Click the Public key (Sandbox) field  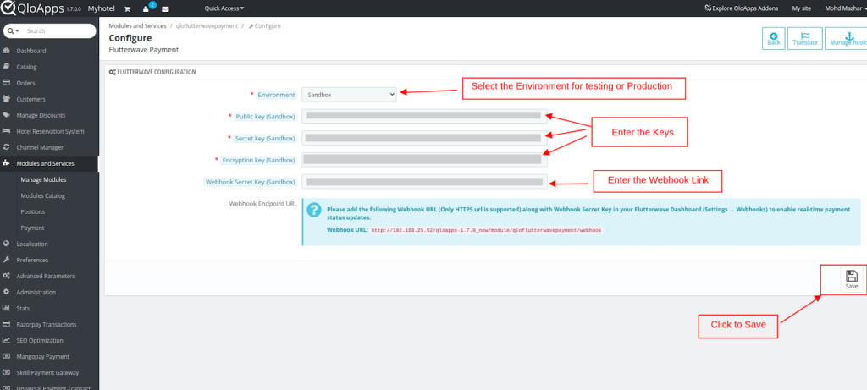click(x=423, y=116)
